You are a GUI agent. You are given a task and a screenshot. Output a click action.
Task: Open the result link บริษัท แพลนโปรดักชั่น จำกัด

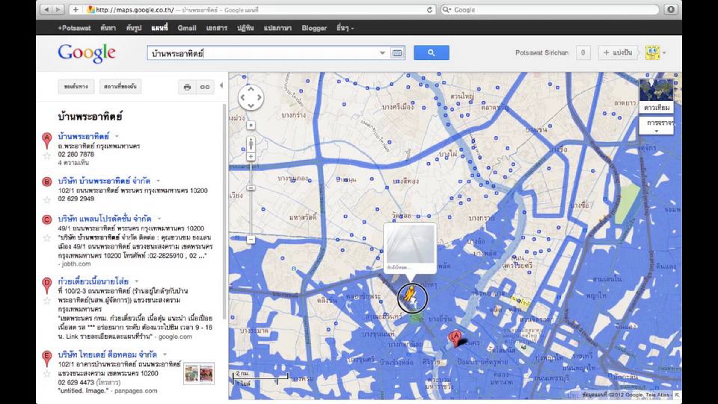point(105,219)
